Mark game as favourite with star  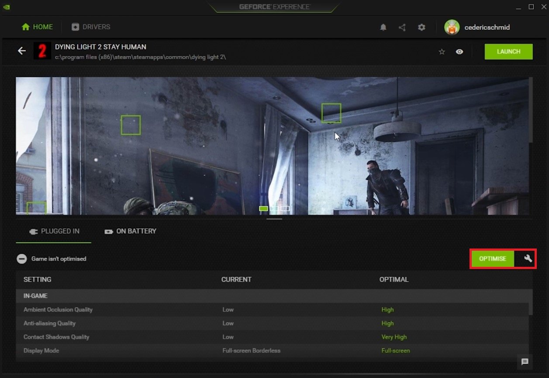(x=442, y=51)
